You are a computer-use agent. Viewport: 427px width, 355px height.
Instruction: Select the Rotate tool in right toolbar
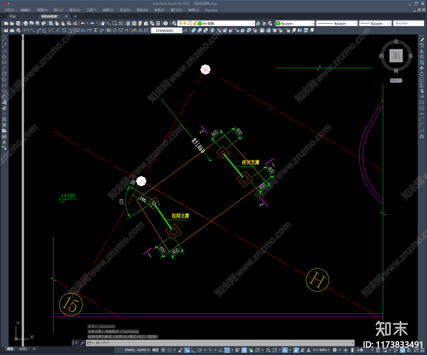pyautogui.click(x=422, y=74)
